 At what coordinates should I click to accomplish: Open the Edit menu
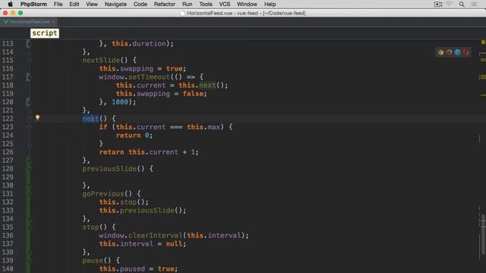[x=74, y=5]
